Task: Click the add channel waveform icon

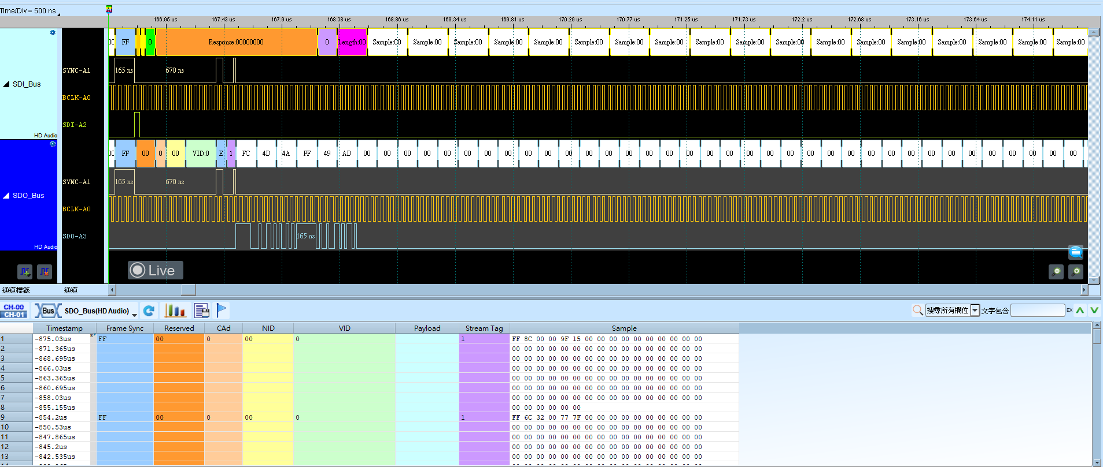Action: click(25, 271)
